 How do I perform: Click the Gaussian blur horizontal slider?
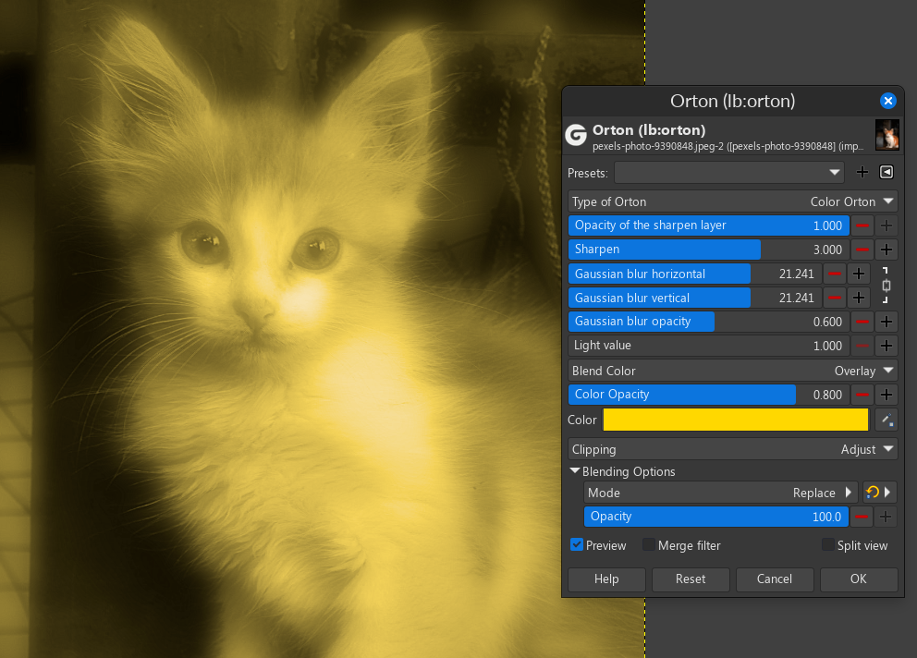pos(695,274)
